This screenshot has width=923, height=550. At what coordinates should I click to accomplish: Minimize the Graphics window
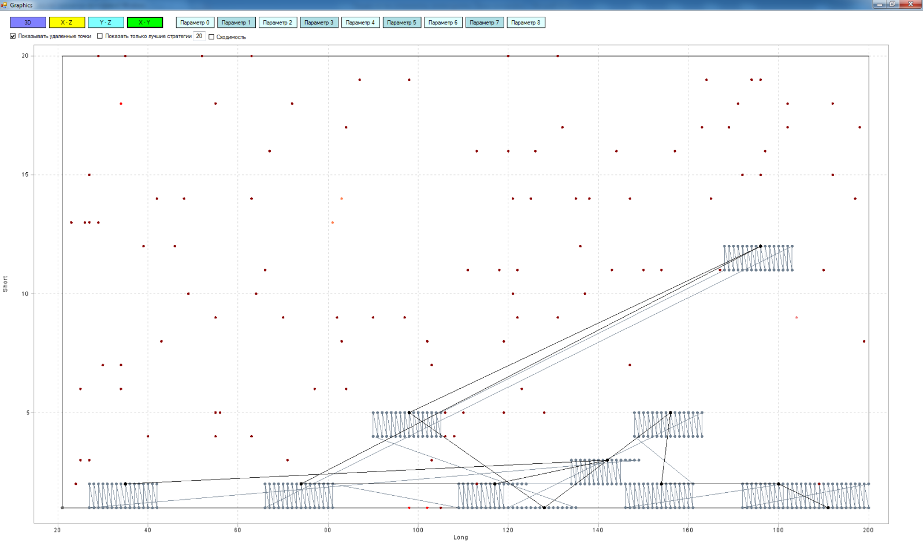coord(880,4)
